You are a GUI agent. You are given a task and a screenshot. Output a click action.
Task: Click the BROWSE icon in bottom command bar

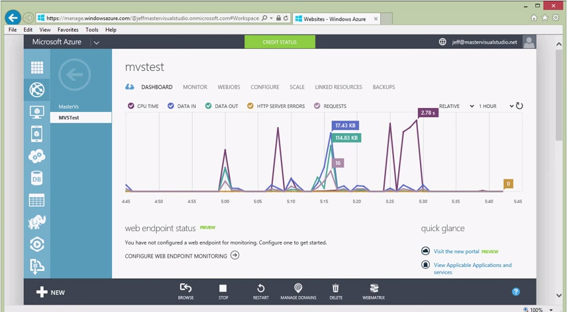186,287
